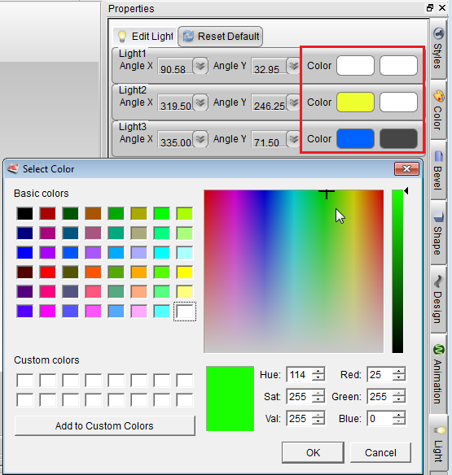This screenshot has height=475, width=452.
Task: Open the Color palette side tab
Action: point(438,110)
